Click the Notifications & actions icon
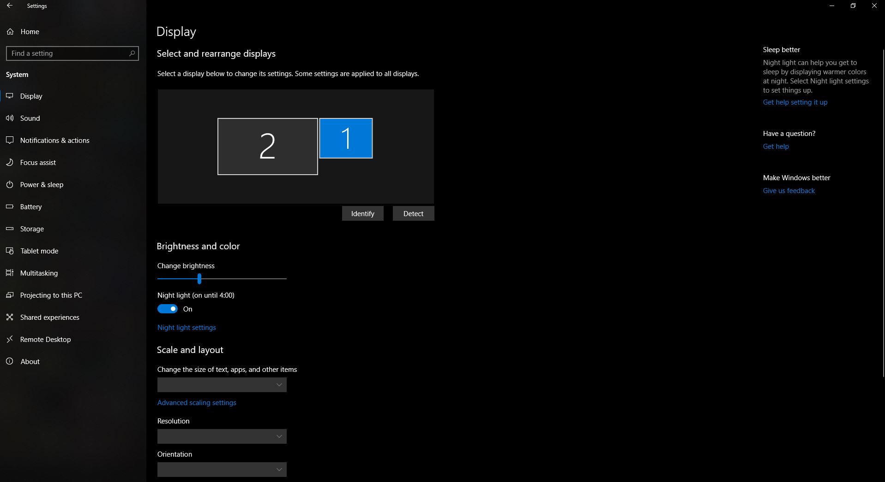The image size is (885, 482). coord(10,140)
